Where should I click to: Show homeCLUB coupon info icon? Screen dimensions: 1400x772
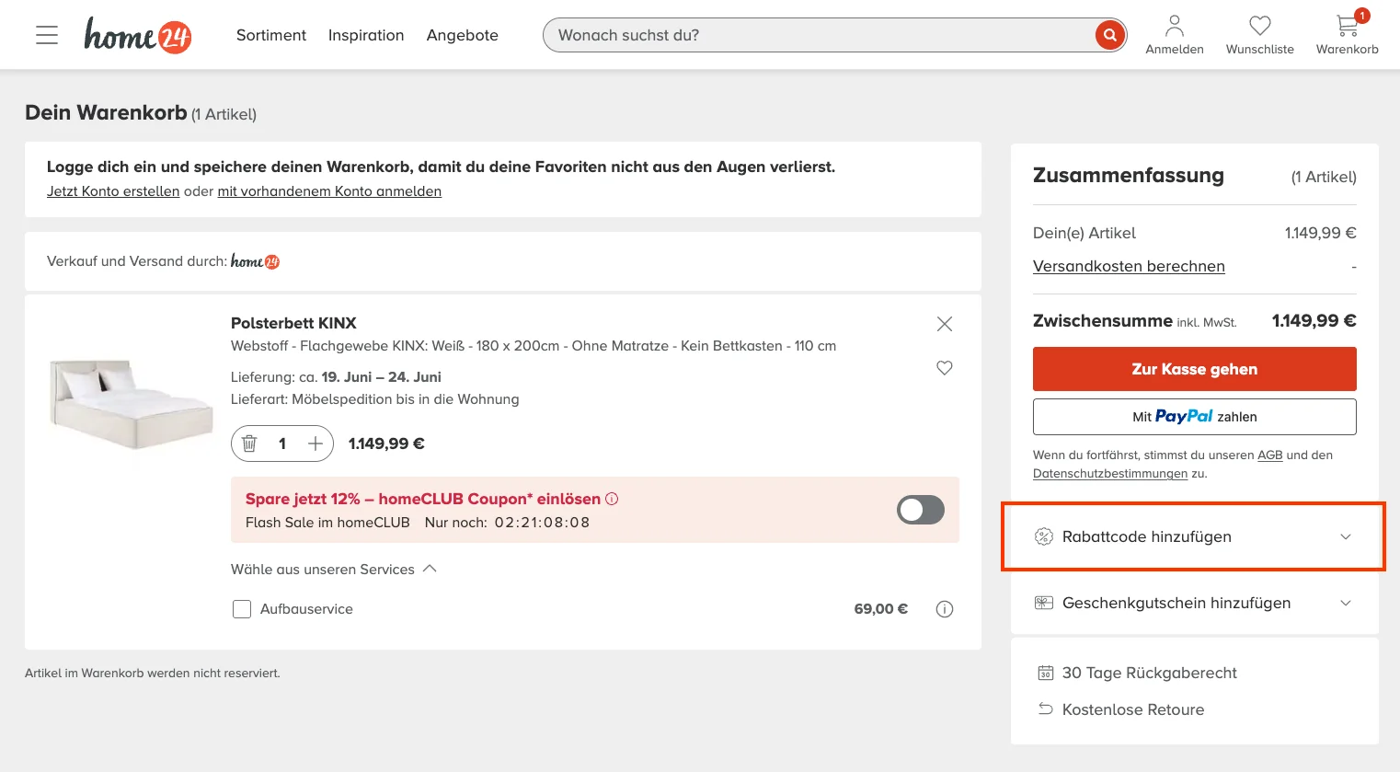pyautogui.click(x=612, y=499)
